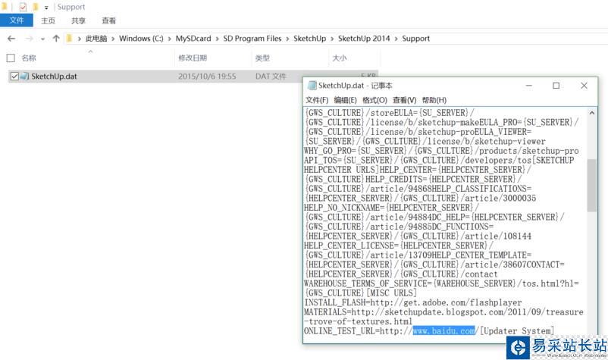The height and width of the screenshot is (360, 608).
Task: Click the Support breadcrumb entry
Action: [x=415, y=39]
